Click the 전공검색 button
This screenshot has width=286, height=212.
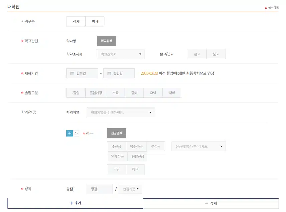116,133
